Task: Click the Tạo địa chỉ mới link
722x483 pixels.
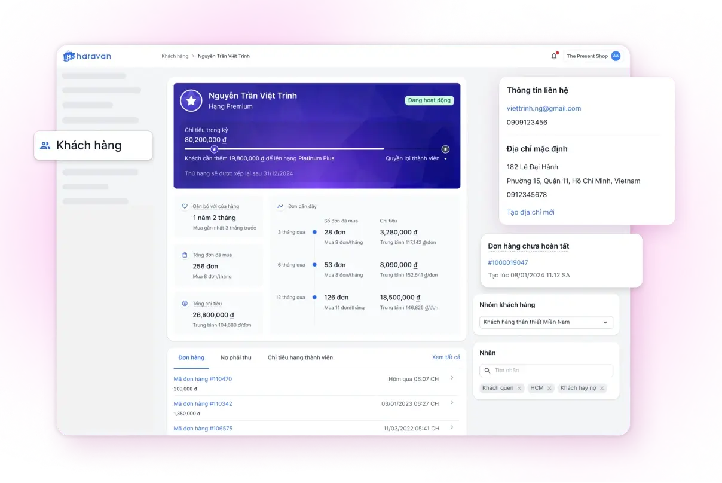Action: pyautogui.click(x=530, y=212)
